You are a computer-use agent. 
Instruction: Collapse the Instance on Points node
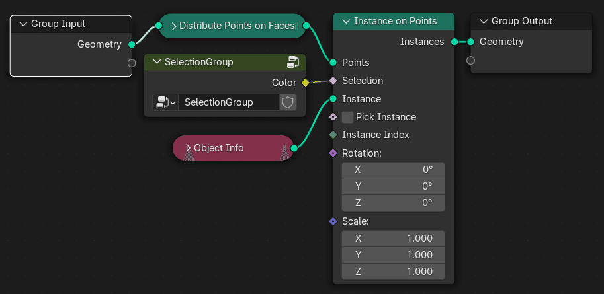coord(345,21)
